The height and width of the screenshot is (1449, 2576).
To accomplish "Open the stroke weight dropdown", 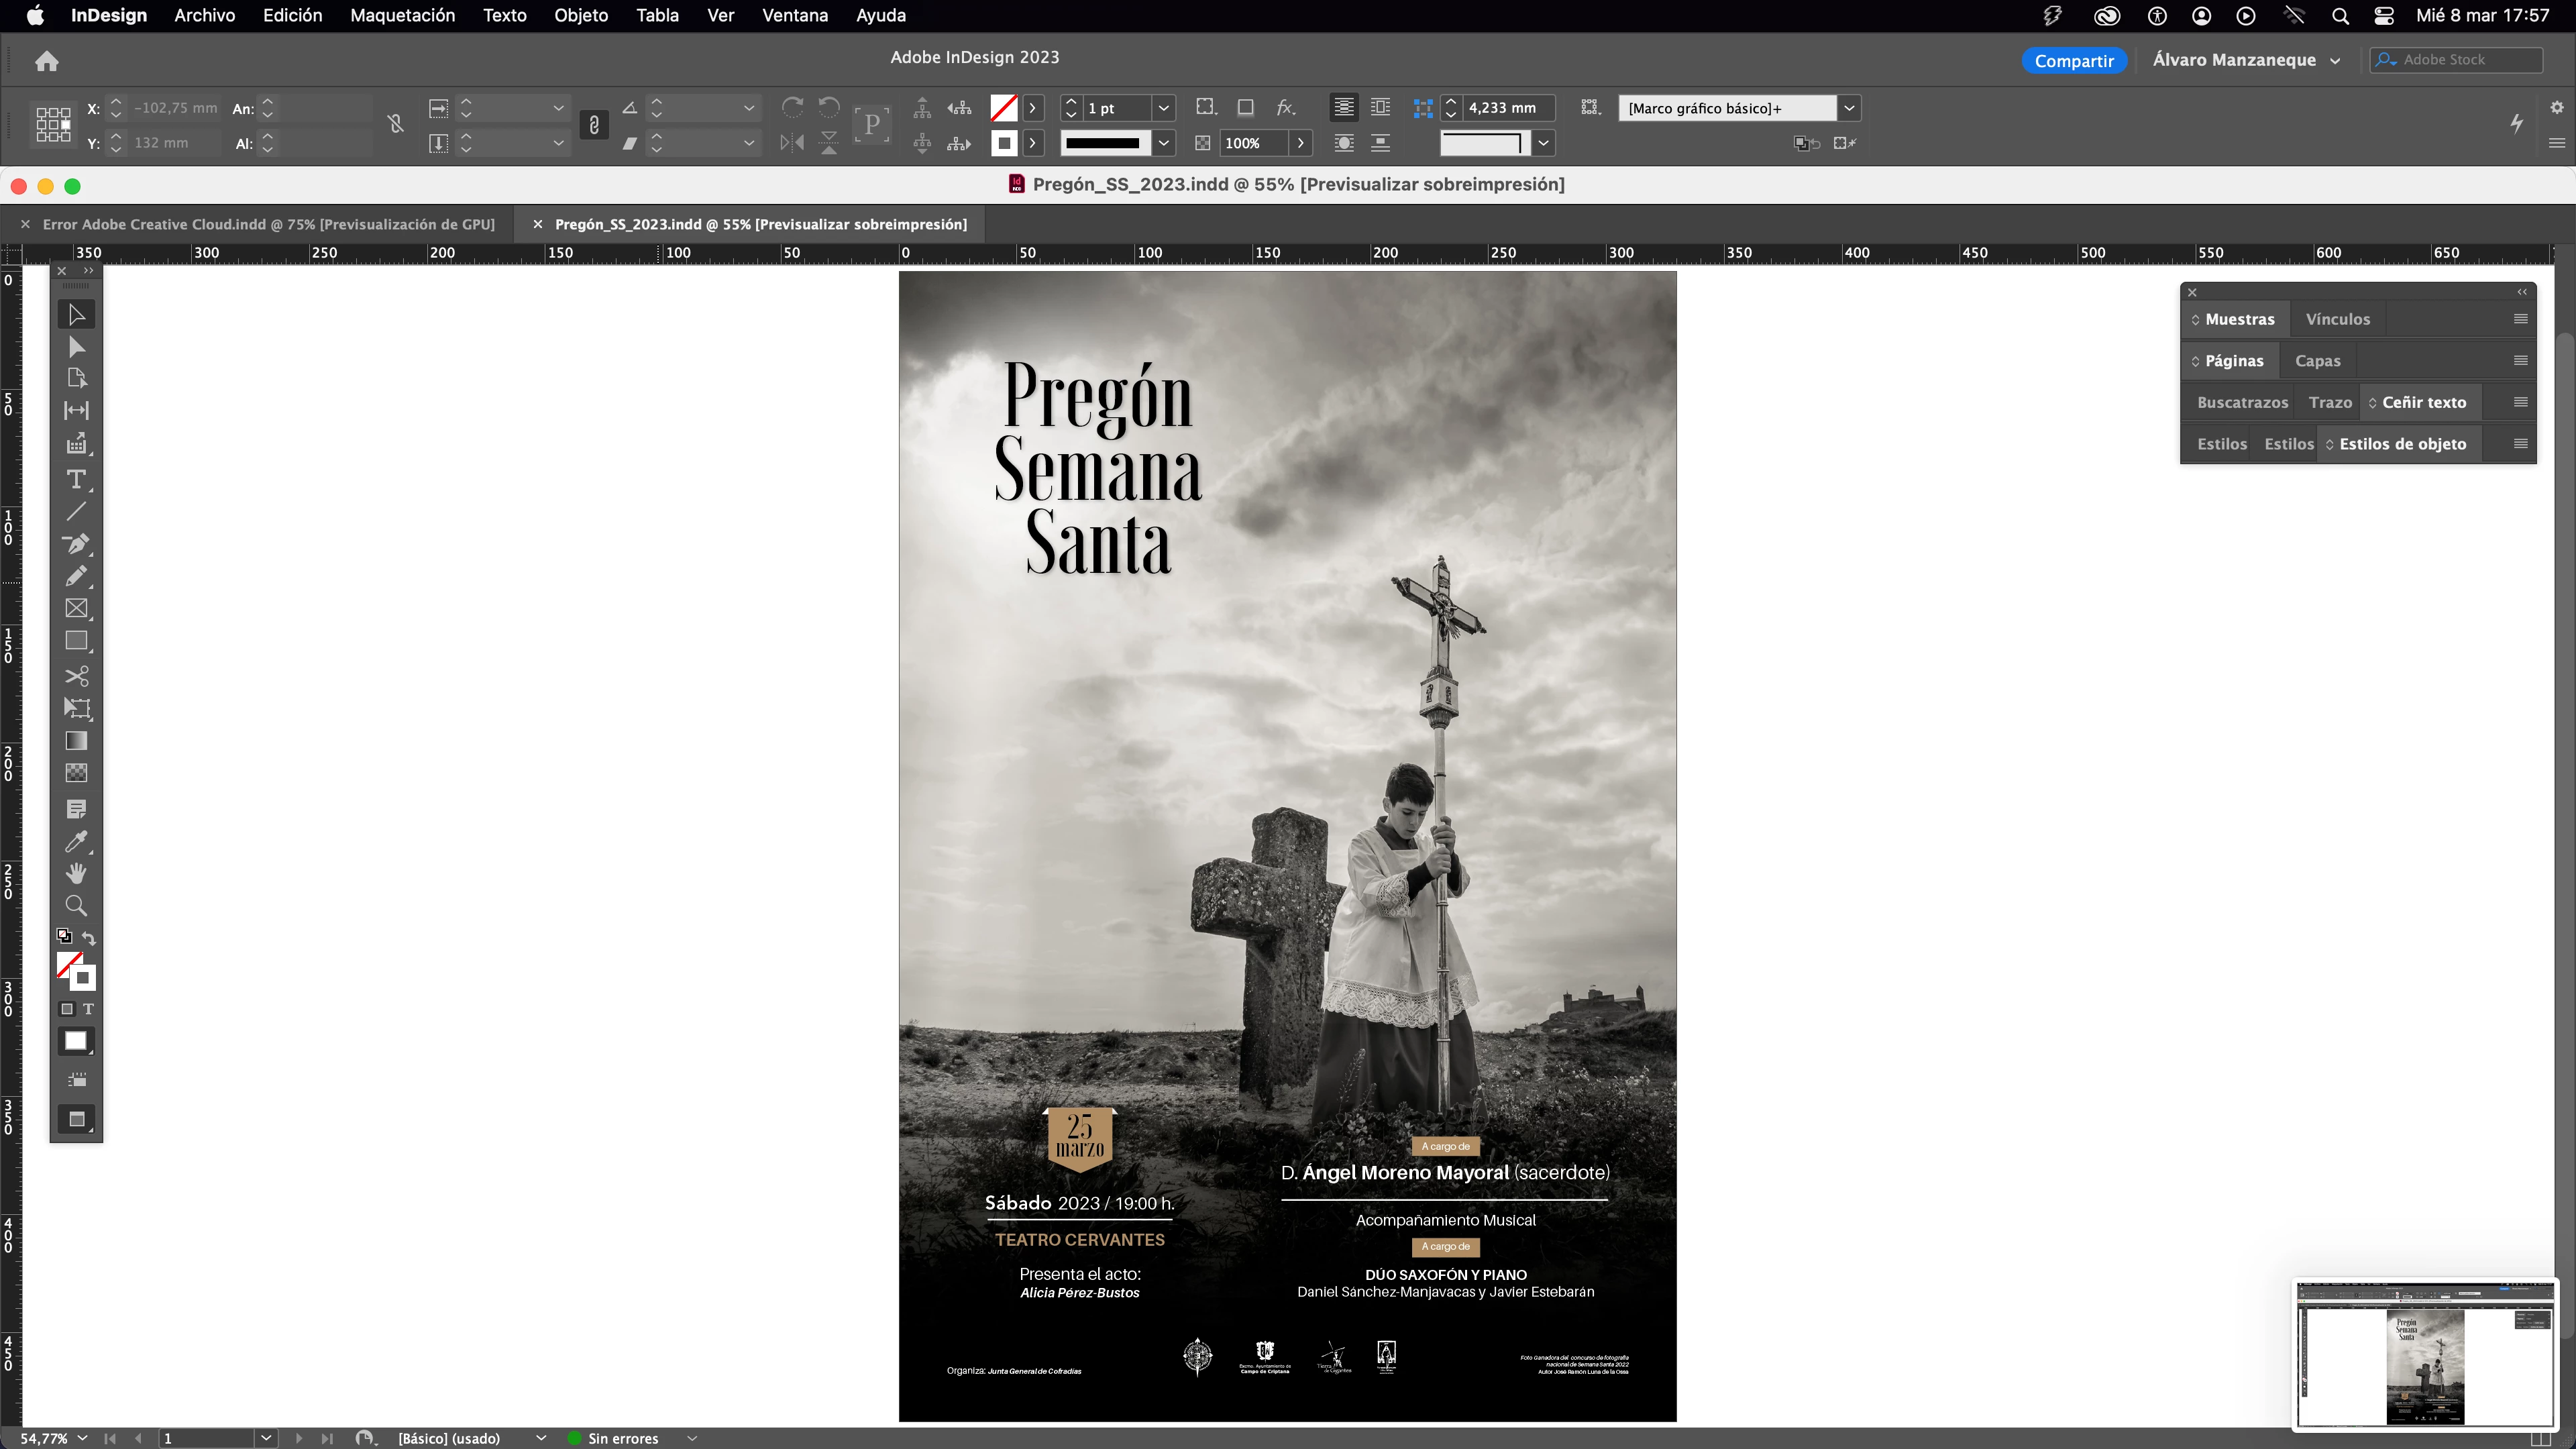I will click(x=1163, y=108).
